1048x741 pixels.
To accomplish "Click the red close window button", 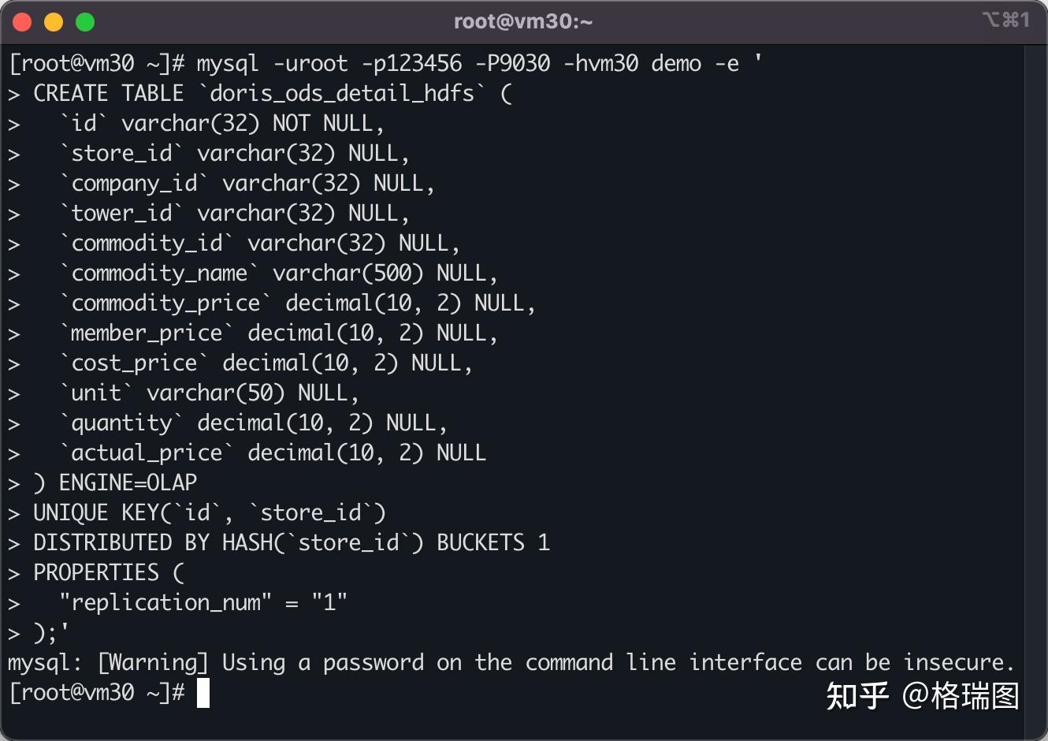I will pos(22,22).
